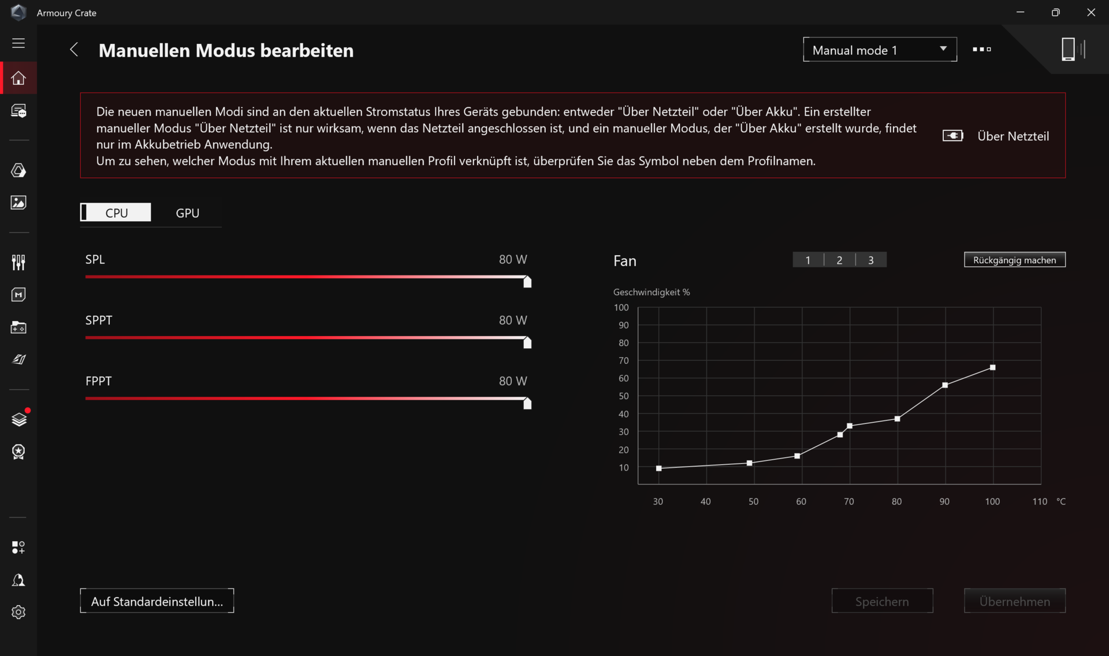Viewport: 1109px width, 656px height.
Task: Click the three-dot more options icon
Action: [x=981, y=50]
